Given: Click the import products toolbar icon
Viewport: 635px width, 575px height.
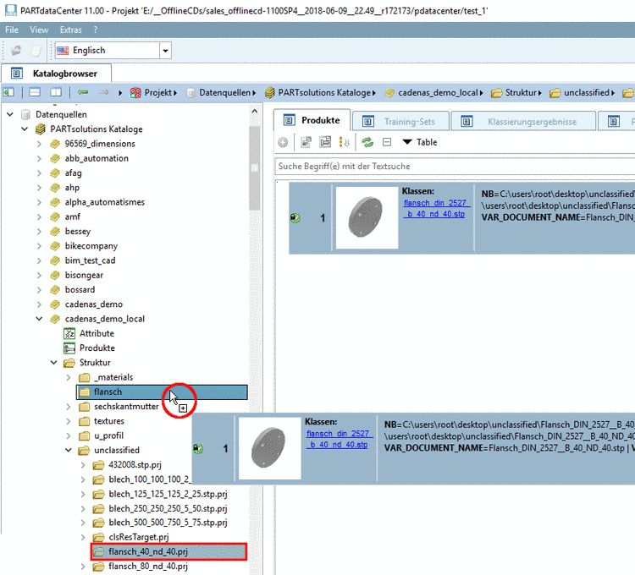Looking at the screenshot, I should tap(306, 142).
